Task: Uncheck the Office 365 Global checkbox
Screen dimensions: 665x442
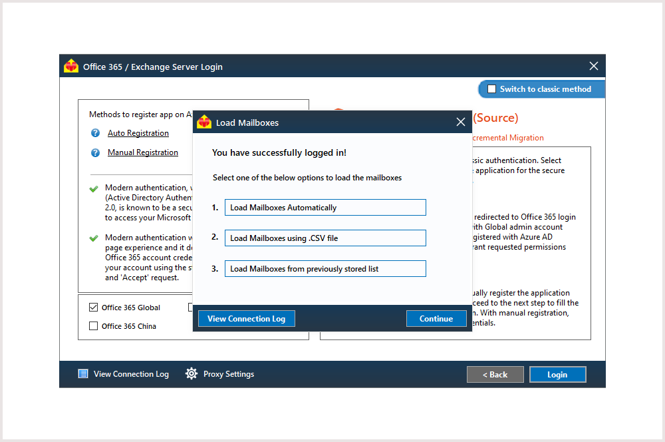Action: point(93,308)
